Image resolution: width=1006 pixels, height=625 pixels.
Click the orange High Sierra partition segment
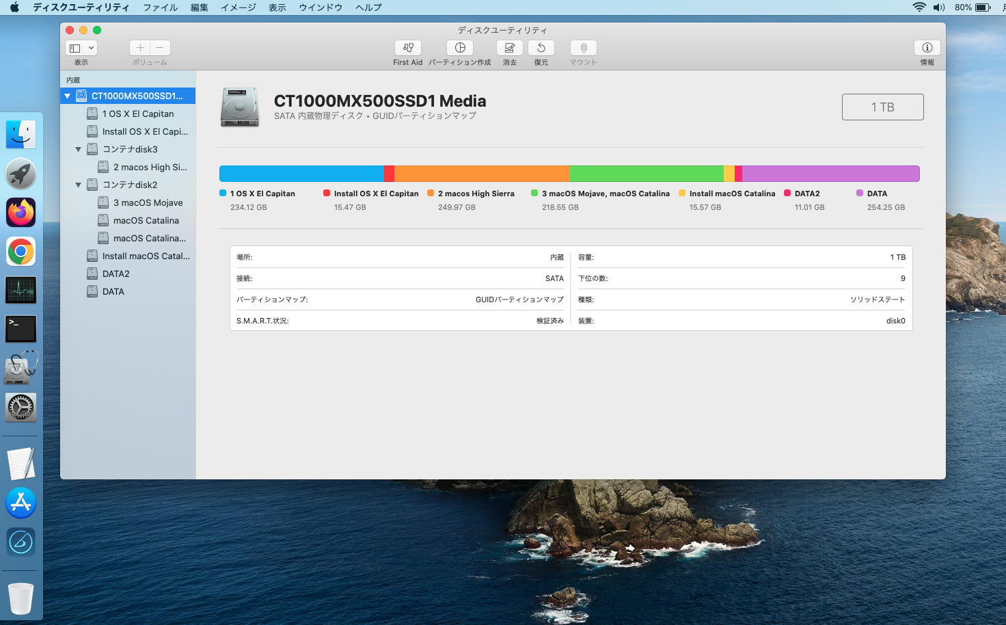482,174
